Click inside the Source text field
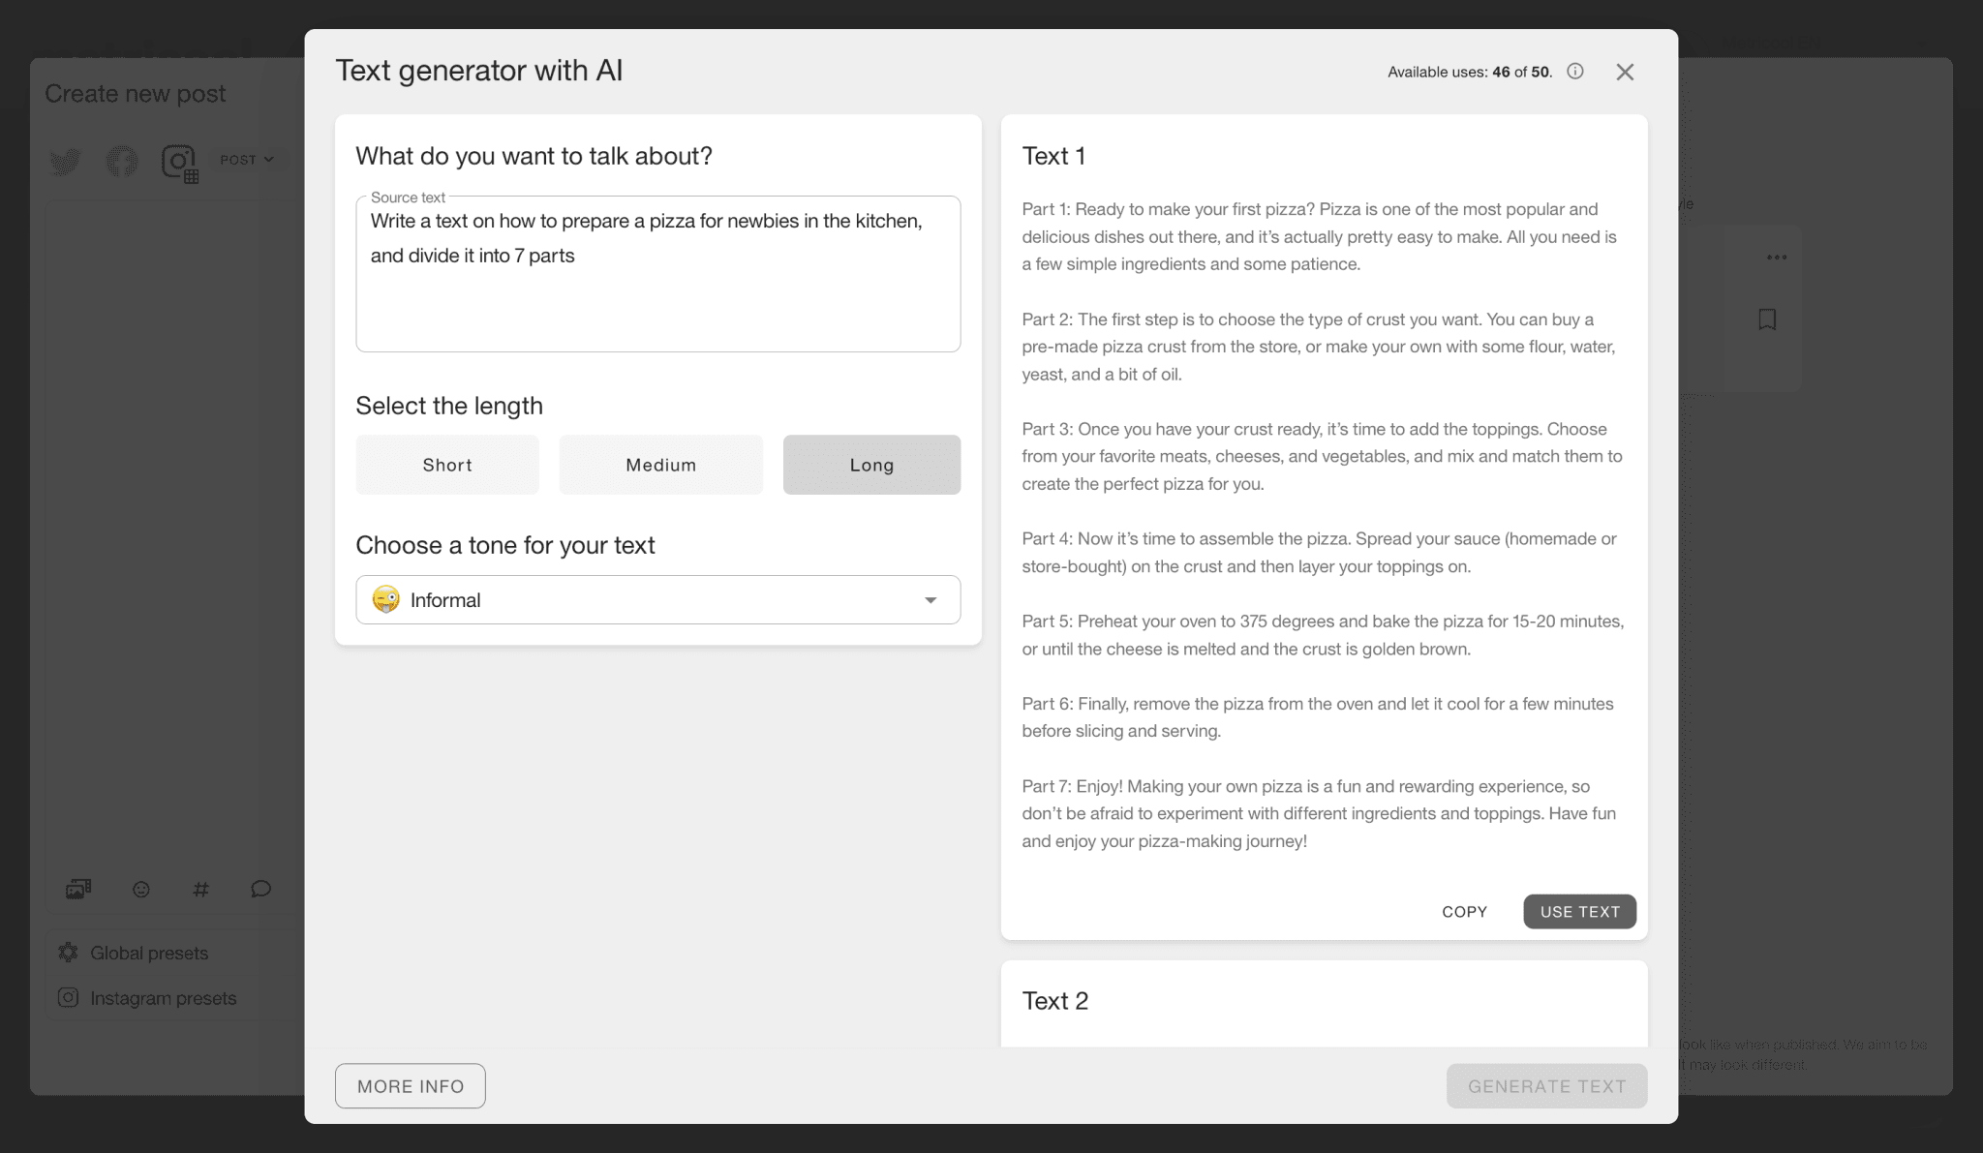The image size is (1983, 1153). tap(657, 273)
